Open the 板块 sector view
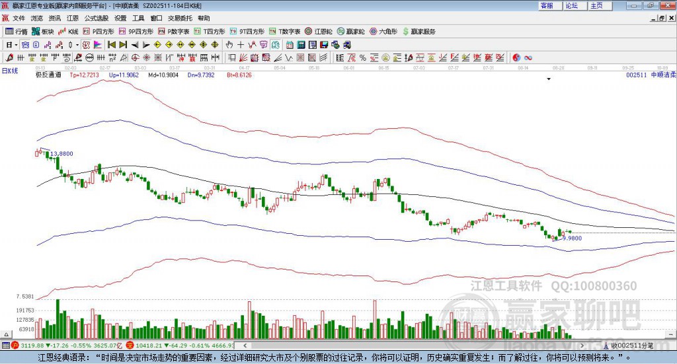677x364 pixels. pyautogui.click(x=42, y=32)
